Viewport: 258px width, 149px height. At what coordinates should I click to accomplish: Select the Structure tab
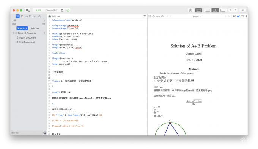(x=22, y=28)
